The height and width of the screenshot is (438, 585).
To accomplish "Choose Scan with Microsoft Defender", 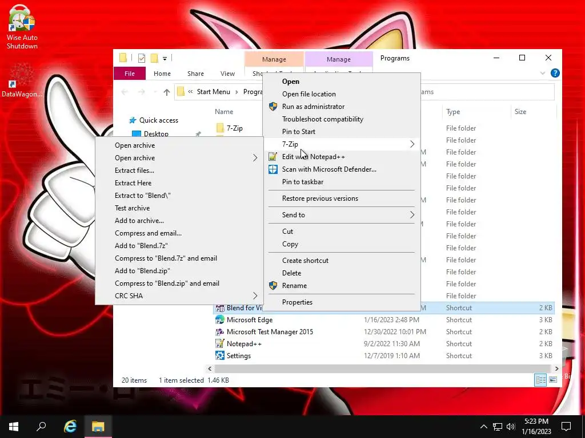I will pos(342,169).
